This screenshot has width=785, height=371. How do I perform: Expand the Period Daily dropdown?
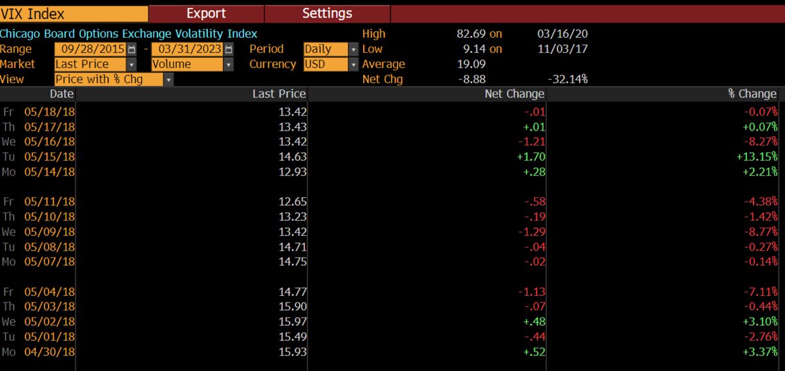[x=353, y=49]
